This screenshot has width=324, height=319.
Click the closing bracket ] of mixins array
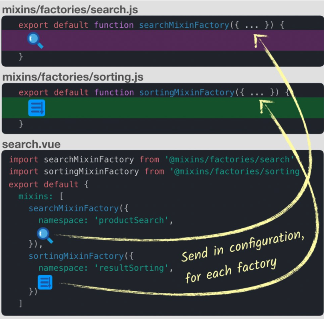pyautogui.click(x=21, y=304)
